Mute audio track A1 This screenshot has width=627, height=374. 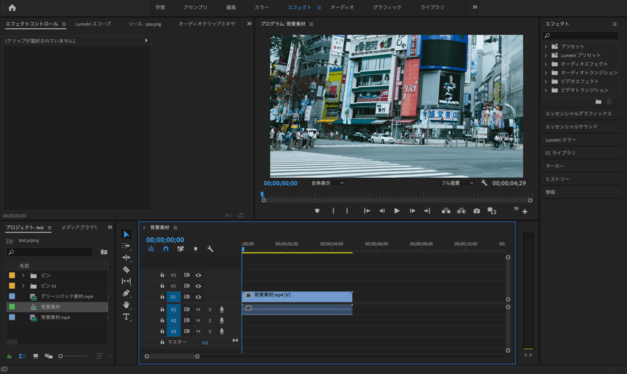point(198,310)
